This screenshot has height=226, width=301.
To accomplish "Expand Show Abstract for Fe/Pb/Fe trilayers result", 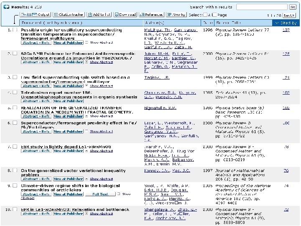I will [101, 131].
